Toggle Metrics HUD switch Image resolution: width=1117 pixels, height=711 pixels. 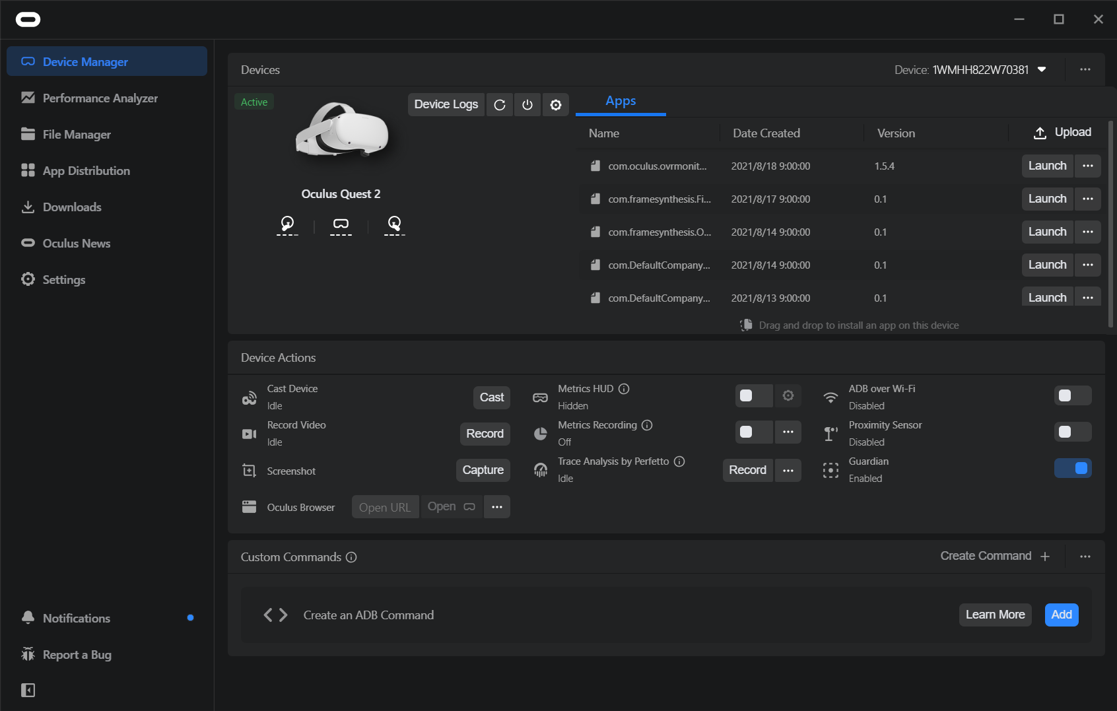(753, 395)
